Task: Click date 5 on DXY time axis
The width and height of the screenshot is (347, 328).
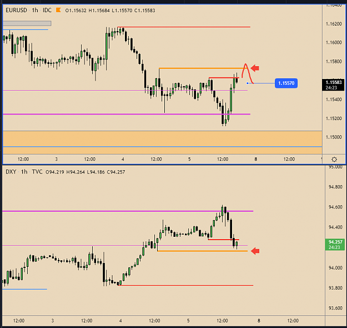Action: point(188,321)
